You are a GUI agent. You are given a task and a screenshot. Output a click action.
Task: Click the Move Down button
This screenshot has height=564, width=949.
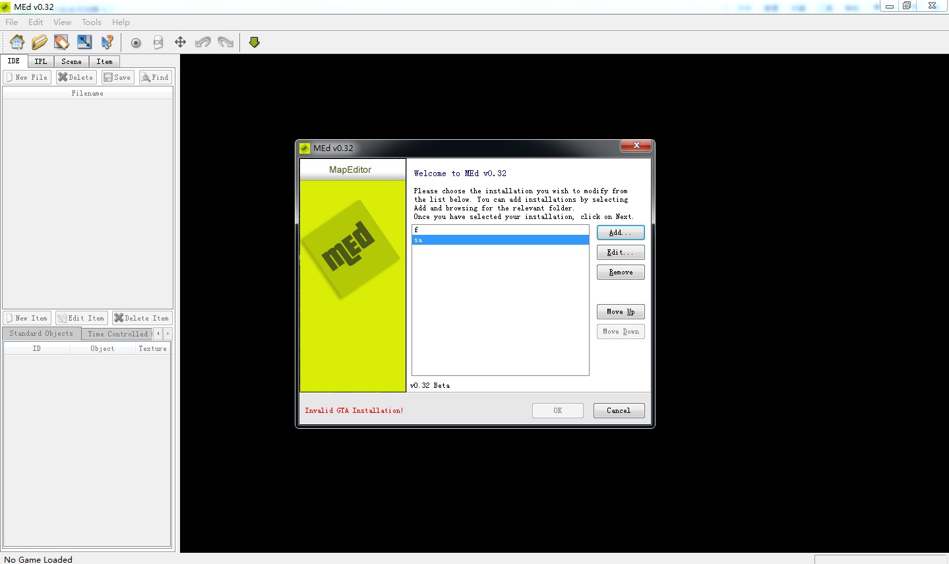(x=621, y=332)
